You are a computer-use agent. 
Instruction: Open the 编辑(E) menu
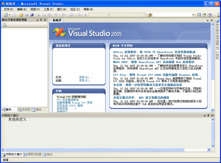click(22, 9)
